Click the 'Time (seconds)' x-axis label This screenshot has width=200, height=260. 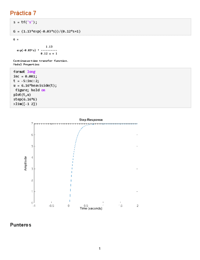pyautogui.click(x=91, y=208)
